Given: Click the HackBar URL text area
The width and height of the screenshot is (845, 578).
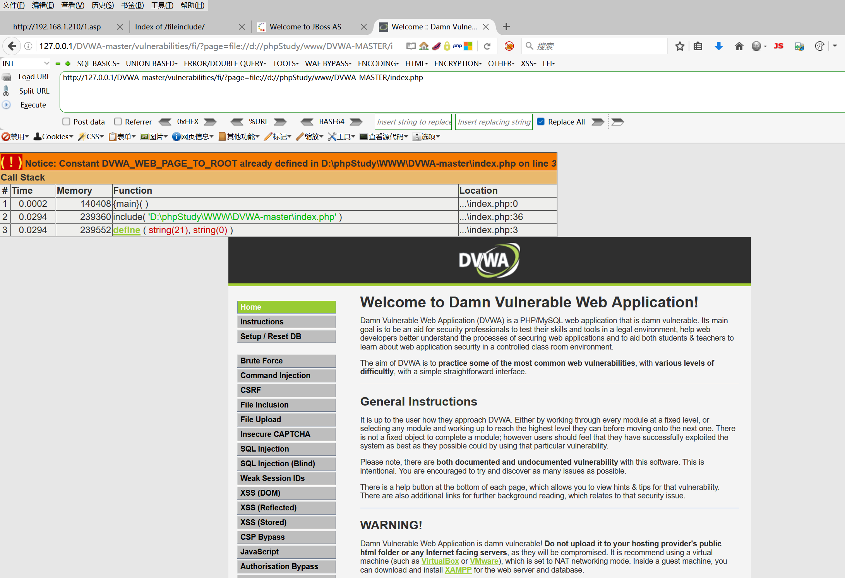Looking at the screenshot, I should point(452,92).
